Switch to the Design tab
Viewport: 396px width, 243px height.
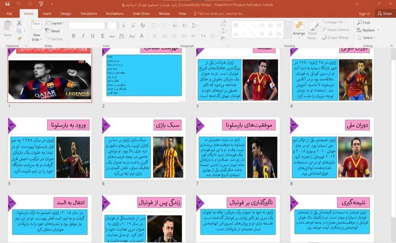pos(66,13)
